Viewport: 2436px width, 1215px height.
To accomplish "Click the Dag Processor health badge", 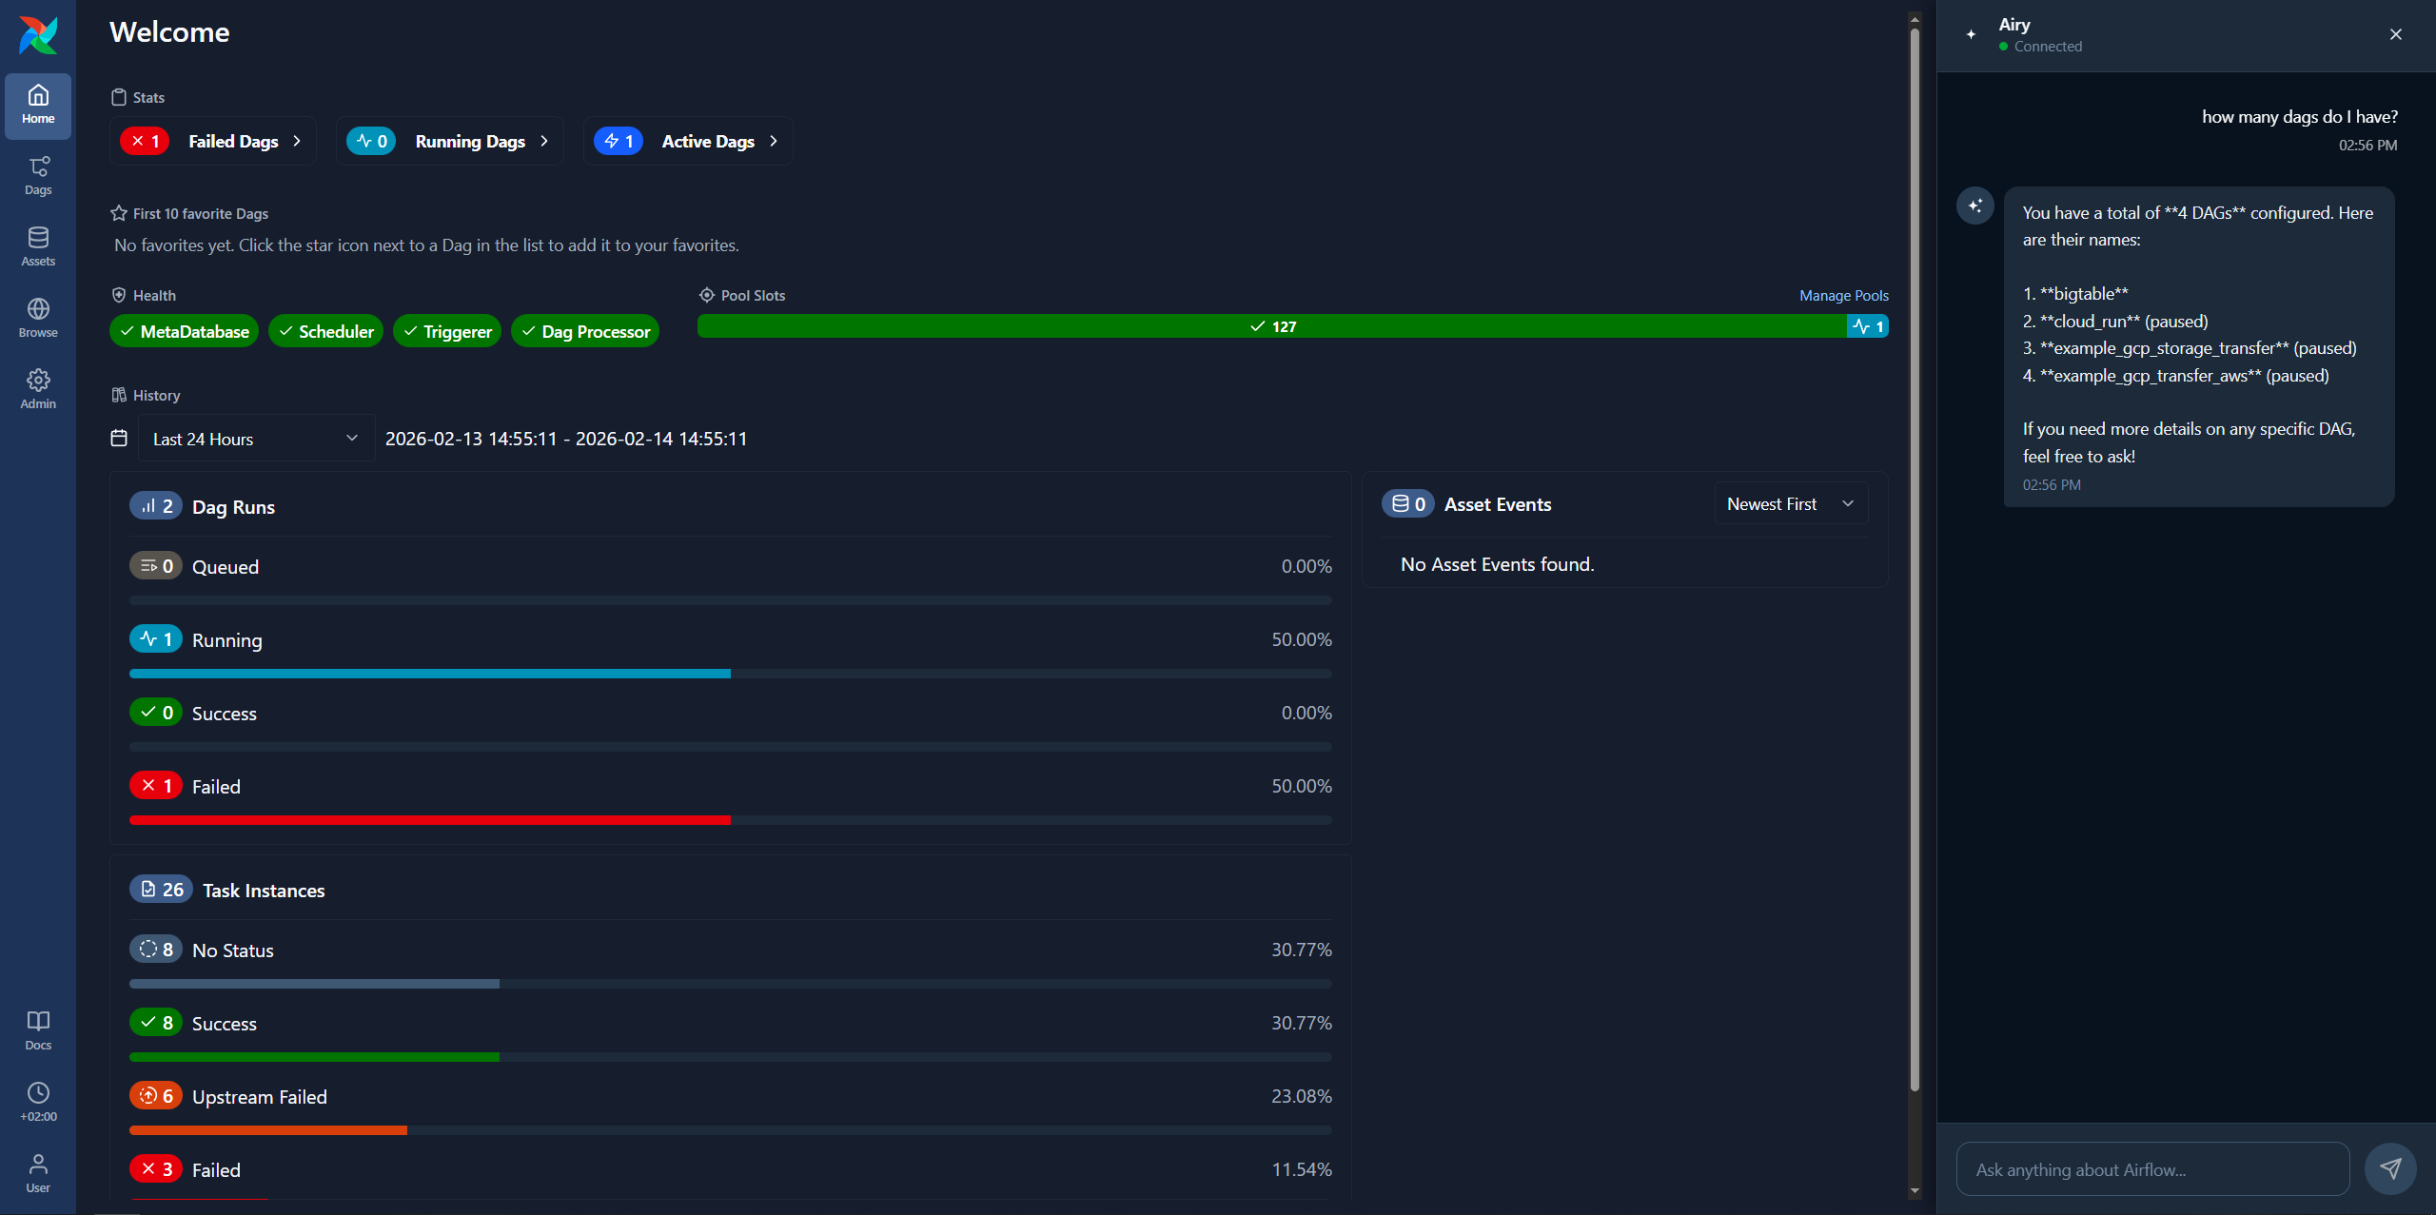I will tap(585, 331).
